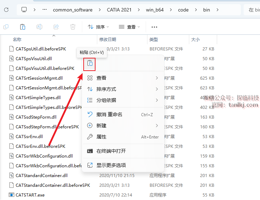Expand the chevron after win_b64
The height and width of the screenshot is (200, 260).
[x=171, y=10]
